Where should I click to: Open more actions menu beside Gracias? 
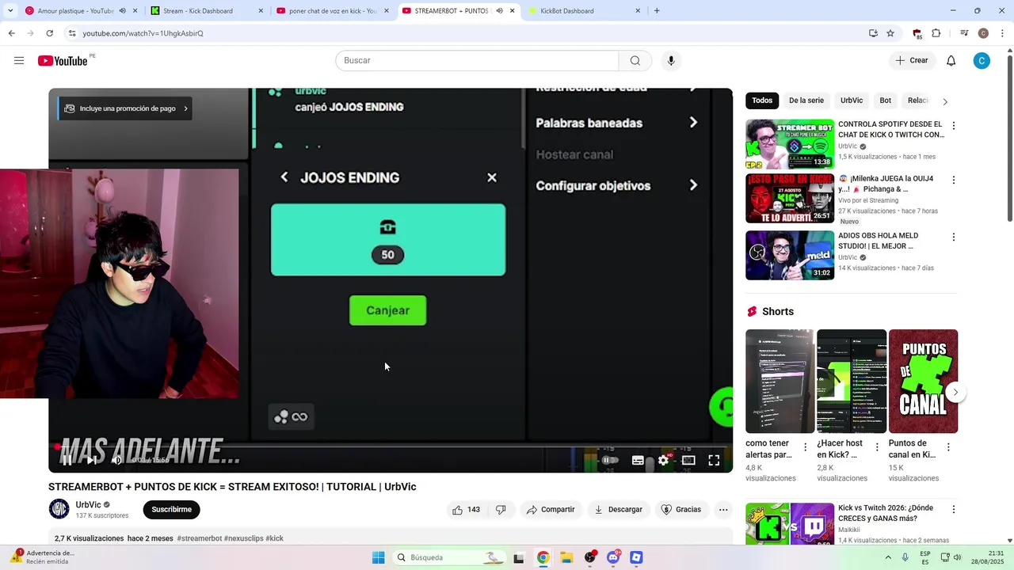click(x=723, y=510)
